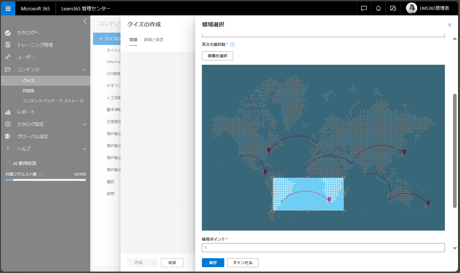The image size is (460, 273).
Task: Click the bottom-right handle of the selection
Action: tap(344, 210)
